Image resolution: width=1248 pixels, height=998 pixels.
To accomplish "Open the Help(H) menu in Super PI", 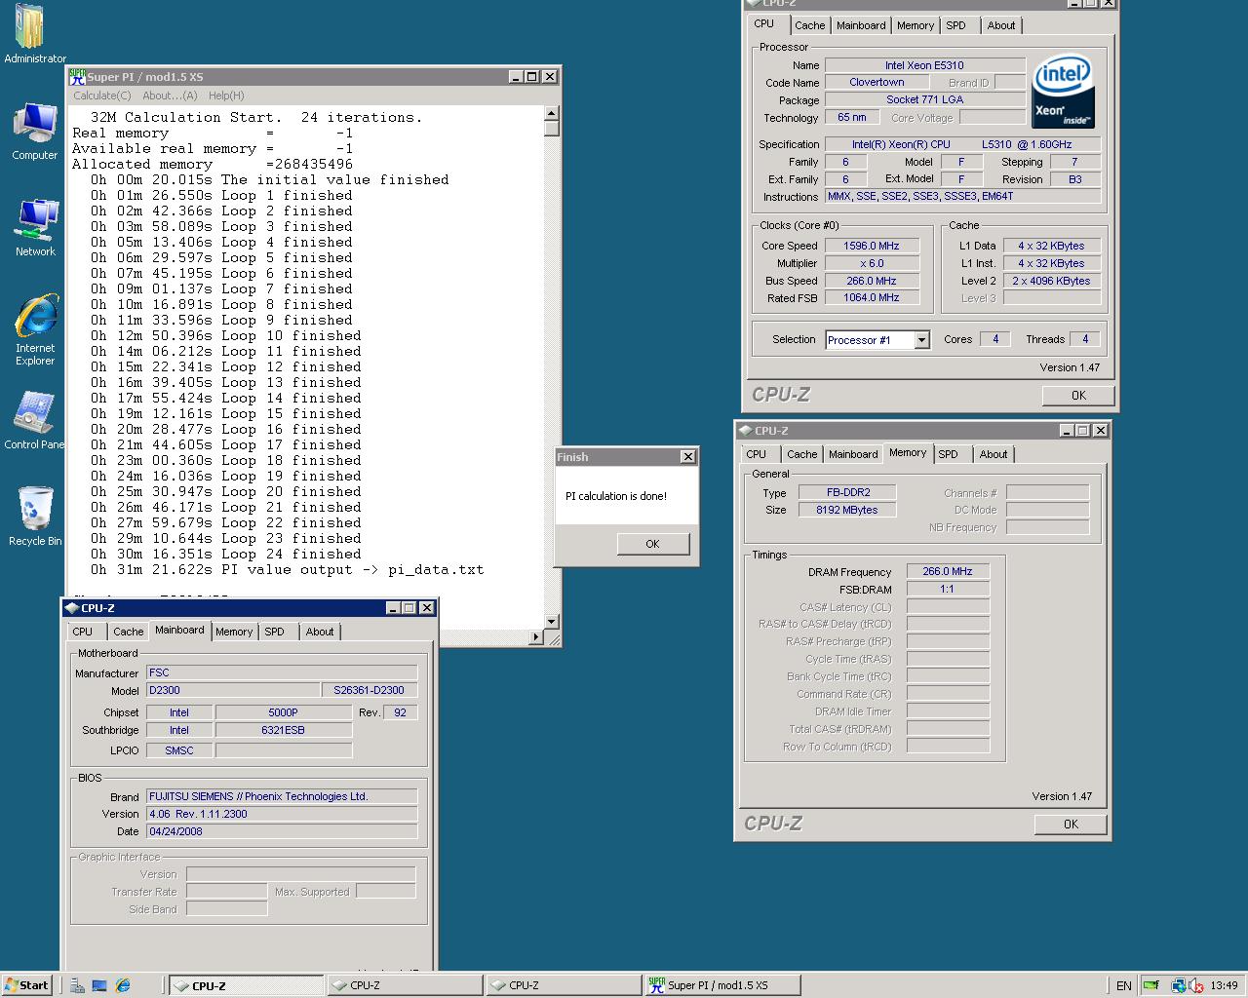I will point(226,96).
